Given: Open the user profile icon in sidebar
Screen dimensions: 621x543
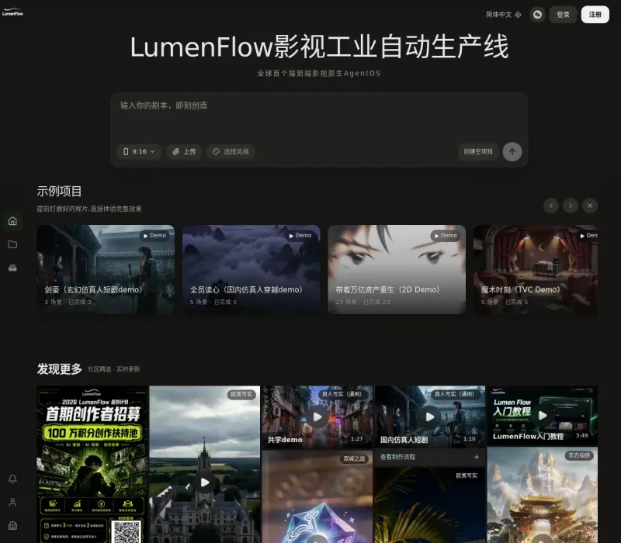Looking at the screenshot, I should click(x=12, y=502).
